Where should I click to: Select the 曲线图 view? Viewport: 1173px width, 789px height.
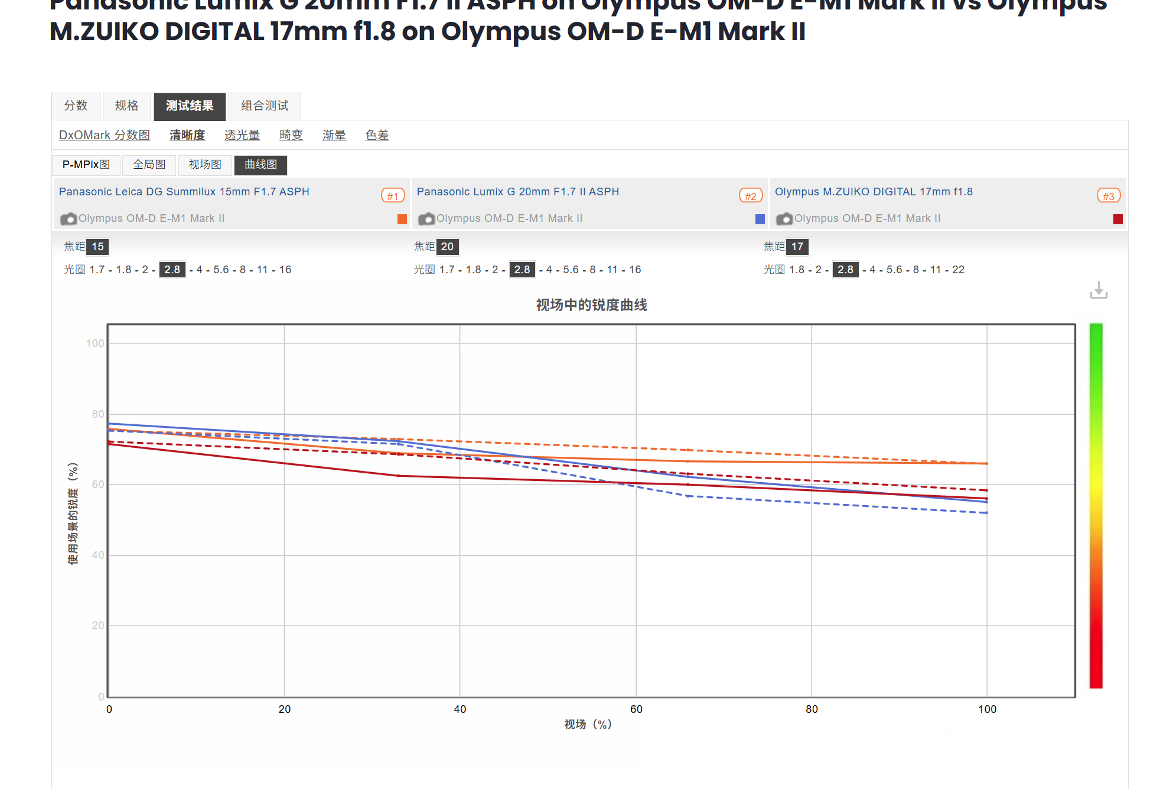[x=260, y=165]
